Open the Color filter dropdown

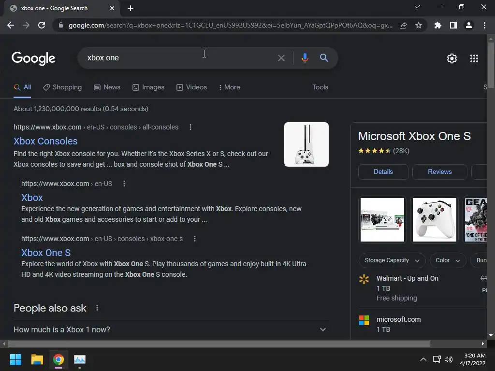pyautogui.click(x=448, y=260)
